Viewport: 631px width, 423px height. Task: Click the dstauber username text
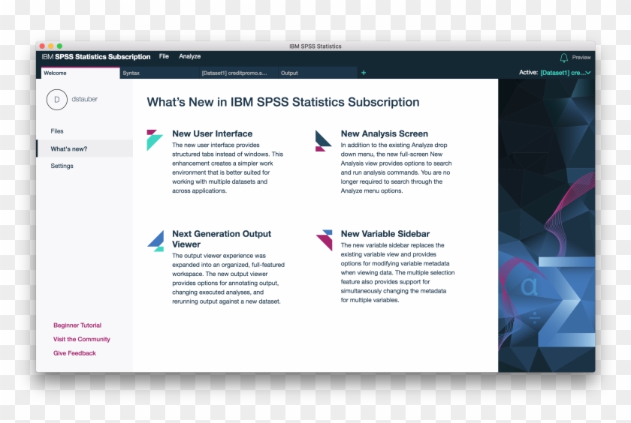pyautogui.click(x=84, y=99)
